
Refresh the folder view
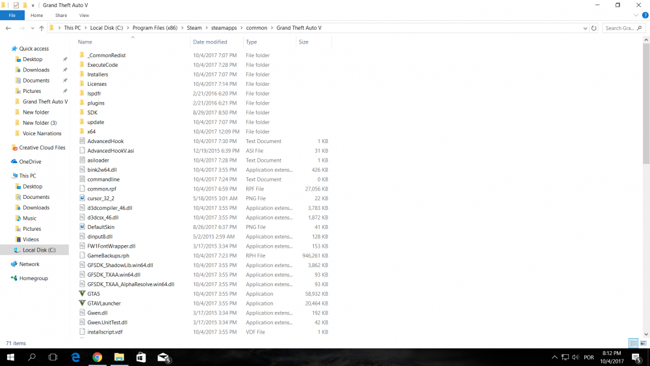[x=593, y=28]
